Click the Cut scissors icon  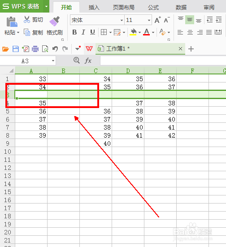[27, 20]
